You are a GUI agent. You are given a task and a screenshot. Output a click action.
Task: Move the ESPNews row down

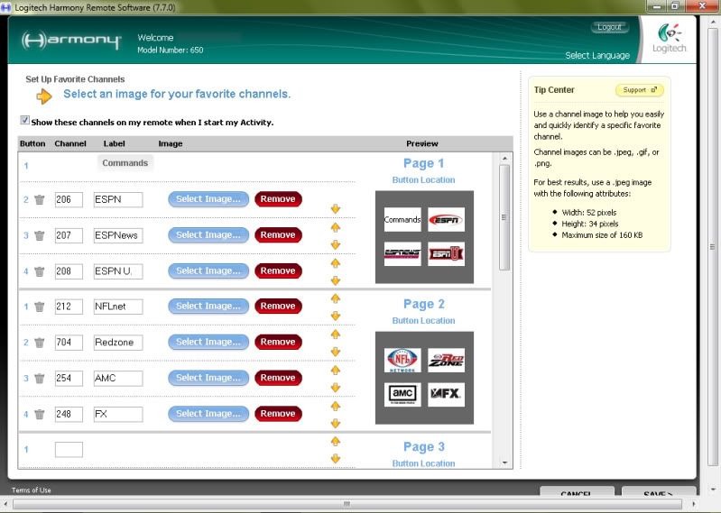336,245
